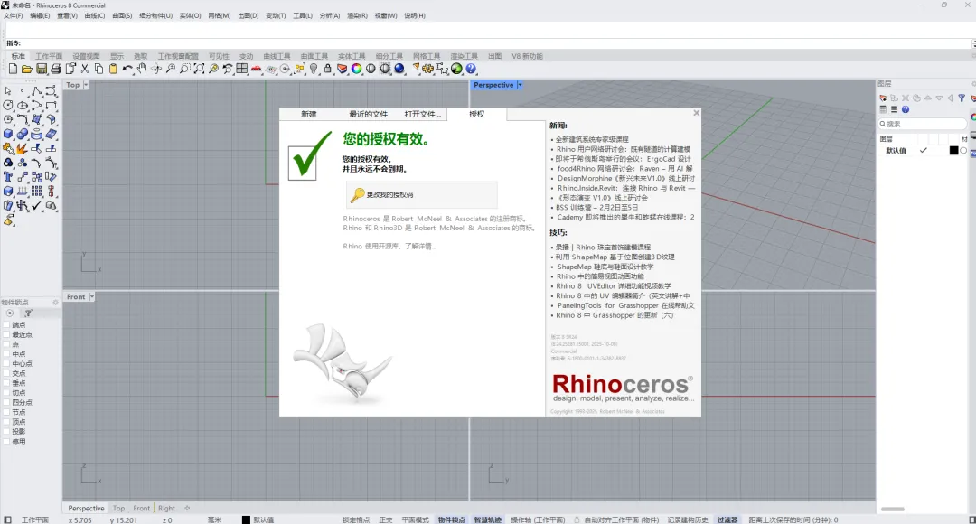Select the 曲线工具 toolbar tab
This screenshot has width=976, height=524.
[x=277, y=56]
